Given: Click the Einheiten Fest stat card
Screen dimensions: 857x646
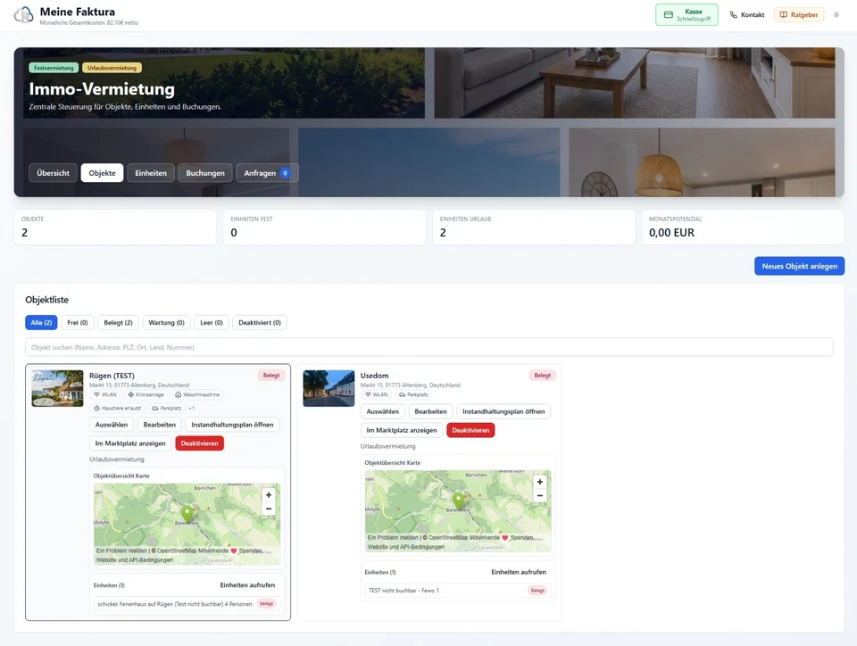Looking at the screenshot, I should point(325,228).
